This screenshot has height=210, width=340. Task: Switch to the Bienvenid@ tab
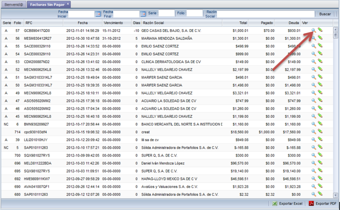(14, 4)
